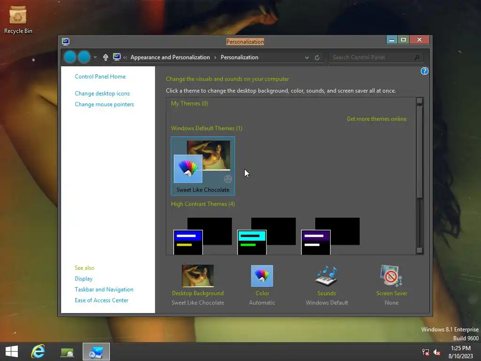Open Change mouse pointers
This screenshot has width=481, height=361.
104,104
